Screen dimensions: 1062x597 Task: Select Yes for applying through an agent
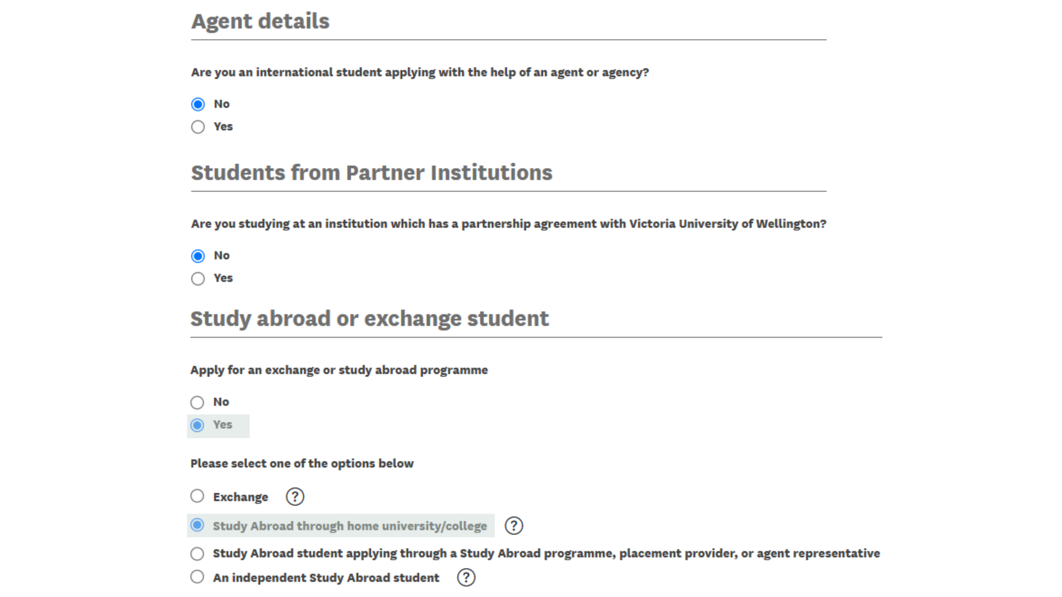point(198,127)
